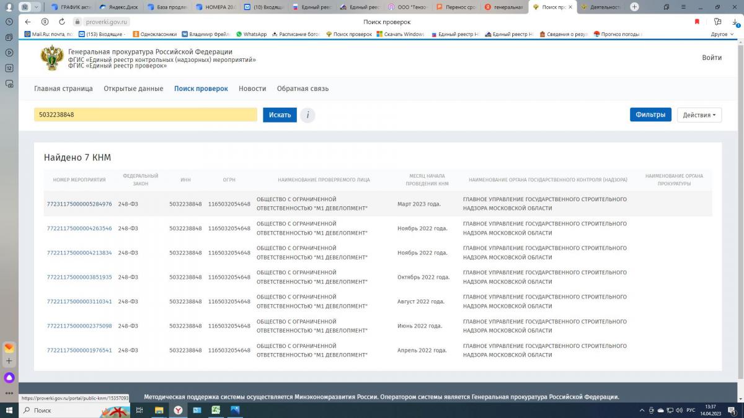Open the "Прогноз погоды" bookmark

click(618, 34)
